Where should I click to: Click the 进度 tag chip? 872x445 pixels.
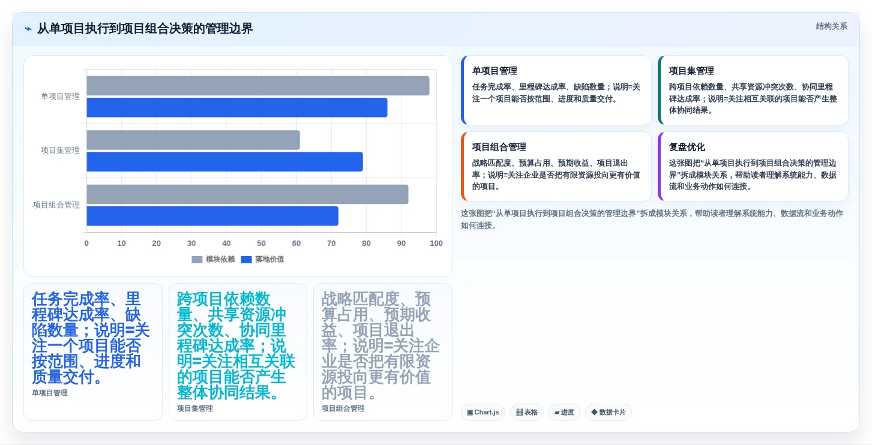[564, 413]
